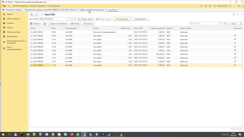Switch to Начальная страница tab
The width and height of the screenshot is (244, 137).
point(12,10)
